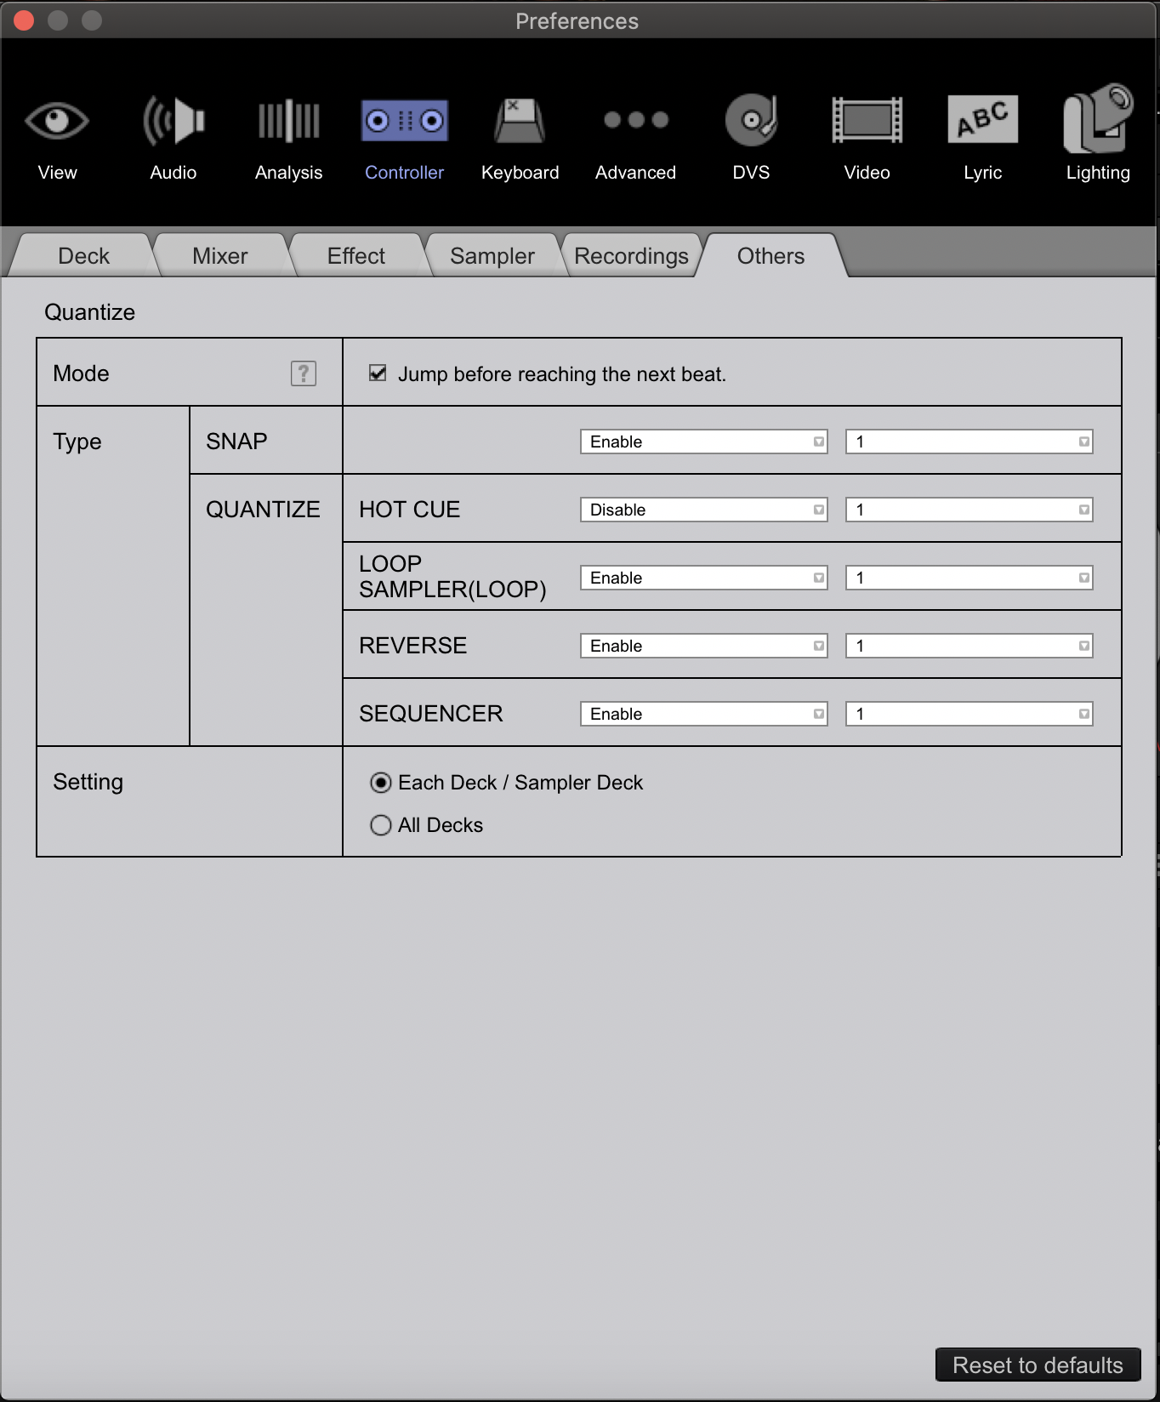Click the QUANTIZE type label
This screenshot has width=1160, height=1402.
click(263, 510)
